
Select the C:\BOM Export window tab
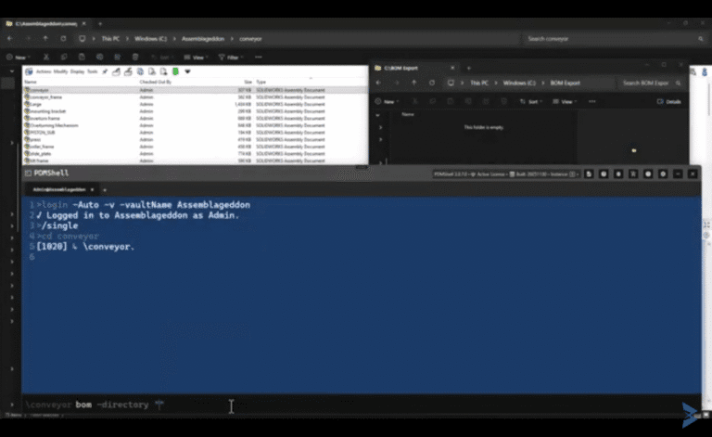click(413, 68)
